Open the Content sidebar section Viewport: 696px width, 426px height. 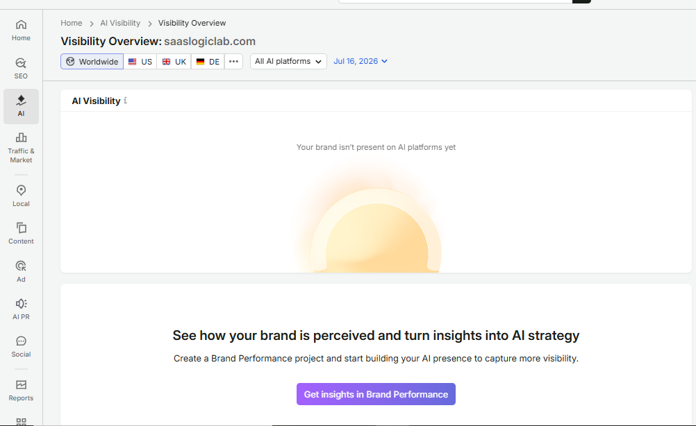click(x=21, y=234)
